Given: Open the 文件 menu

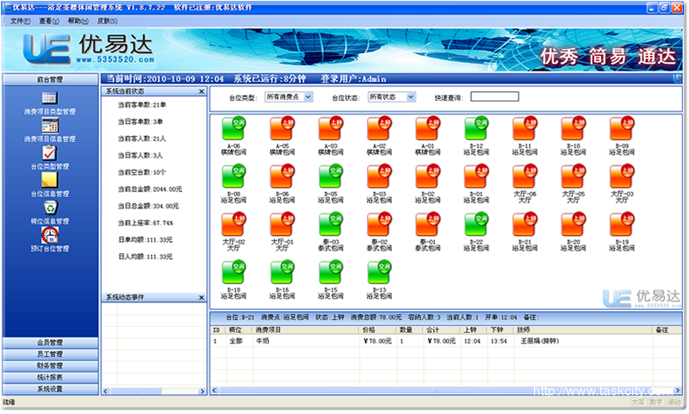Looking at the screenshot, I should [20, 20].
